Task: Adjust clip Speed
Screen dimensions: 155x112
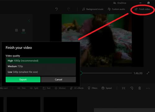Action: coord(107,88)
